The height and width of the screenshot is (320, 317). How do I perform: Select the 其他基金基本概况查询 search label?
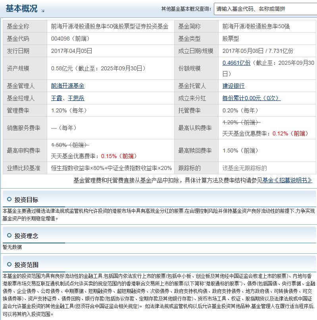click(x=186, y=9)
